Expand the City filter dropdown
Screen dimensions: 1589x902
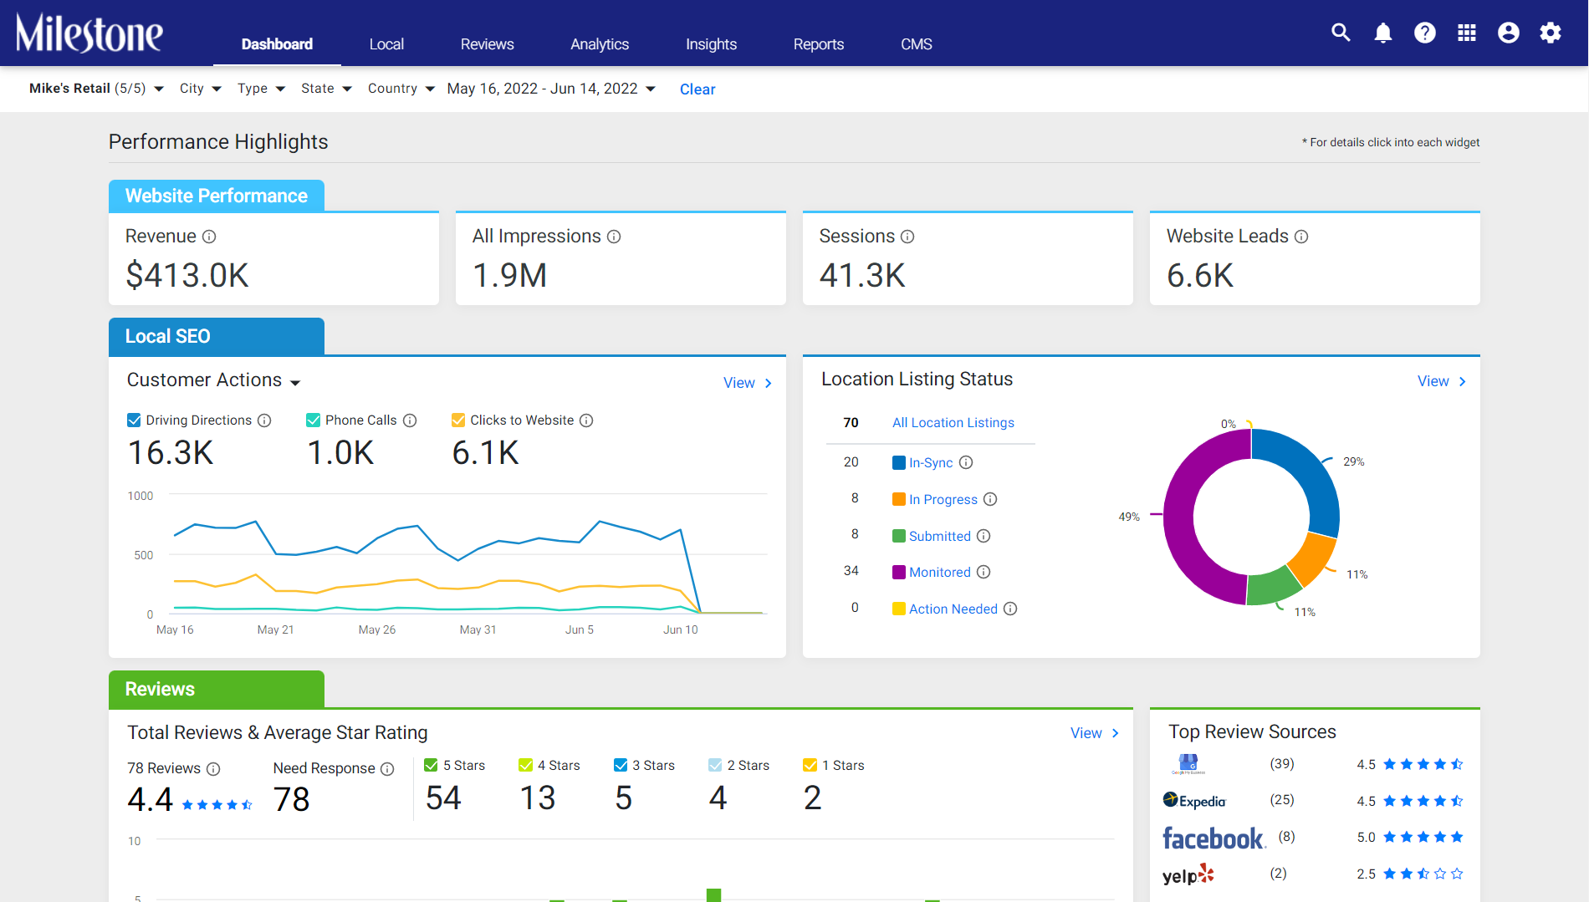coord(201,89)
